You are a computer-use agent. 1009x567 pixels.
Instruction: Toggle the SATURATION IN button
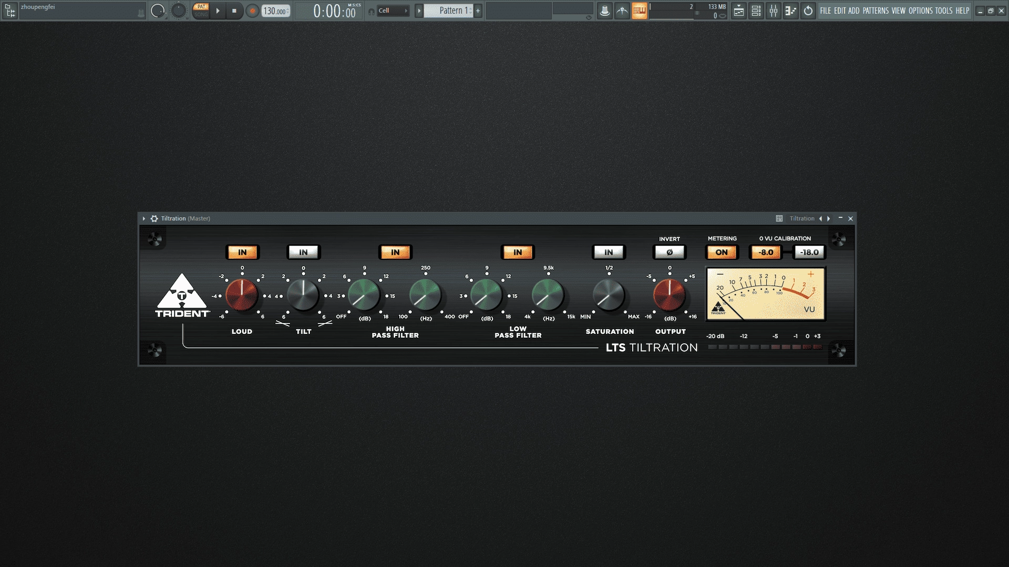point(609,253)
